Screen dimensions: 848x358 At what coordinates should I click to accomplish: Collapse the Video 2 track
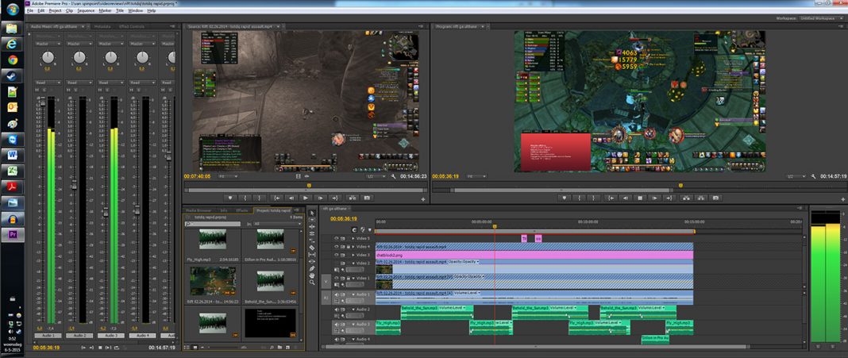click(x=353, y=263)
